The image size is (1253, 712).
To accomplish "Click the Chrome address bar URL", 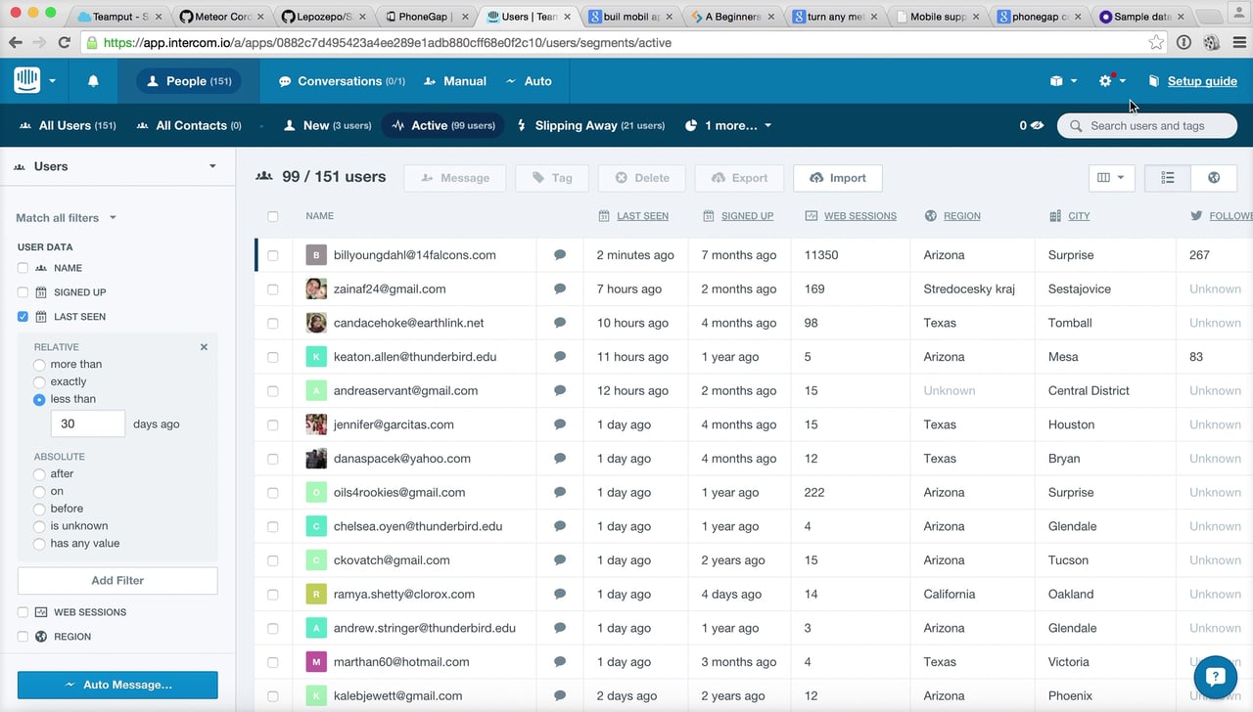I will pos(387,42).
